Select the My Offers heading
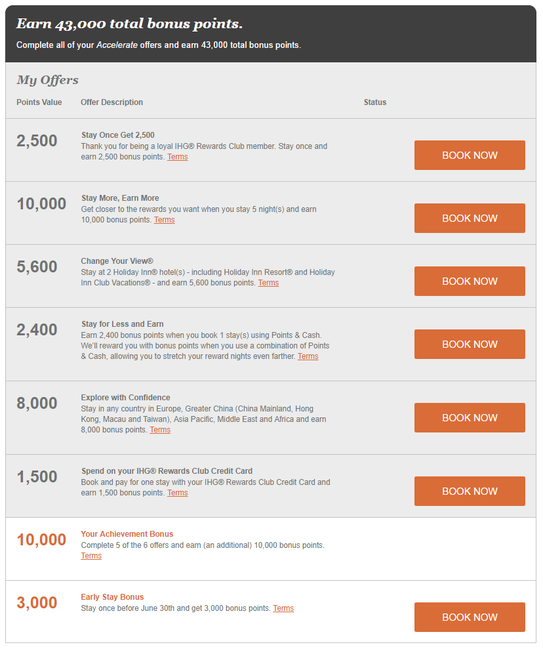Viewport: 543px width, 649px height. [47, 80]
